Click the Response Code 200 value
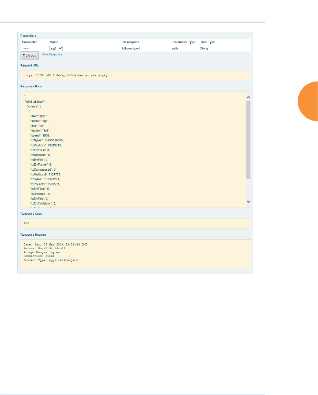The width and height of the screenshot is (318, 395). coord(26,224)
